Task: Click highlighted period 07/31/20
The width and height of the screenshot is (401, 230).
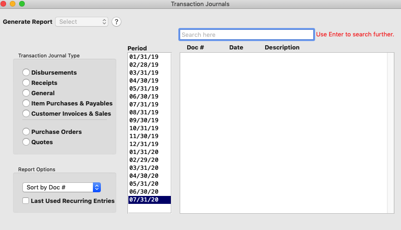Action: pyautogui.click(x=149, y=200)
